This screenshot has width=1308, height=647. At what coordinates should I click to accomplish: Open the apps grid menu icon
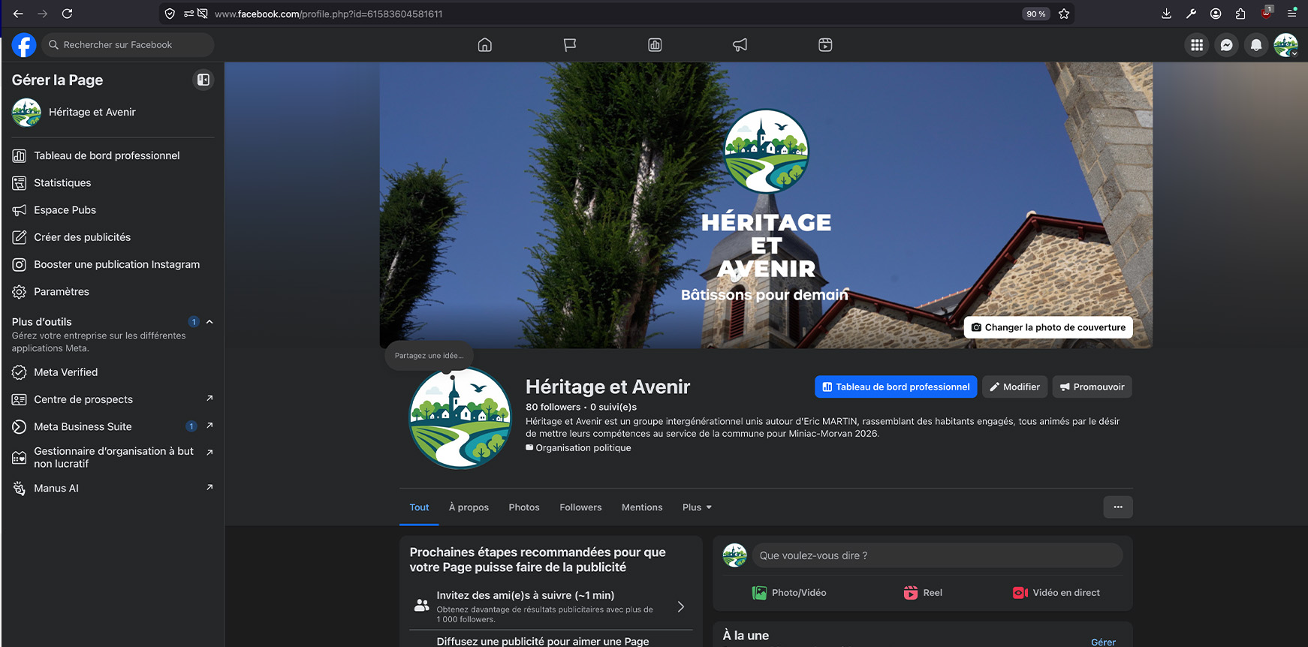point(1197,45)
